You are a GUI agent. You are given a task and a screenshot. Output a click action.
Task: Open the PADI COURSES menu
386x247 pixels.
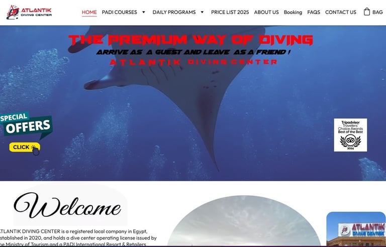point(120,12)
